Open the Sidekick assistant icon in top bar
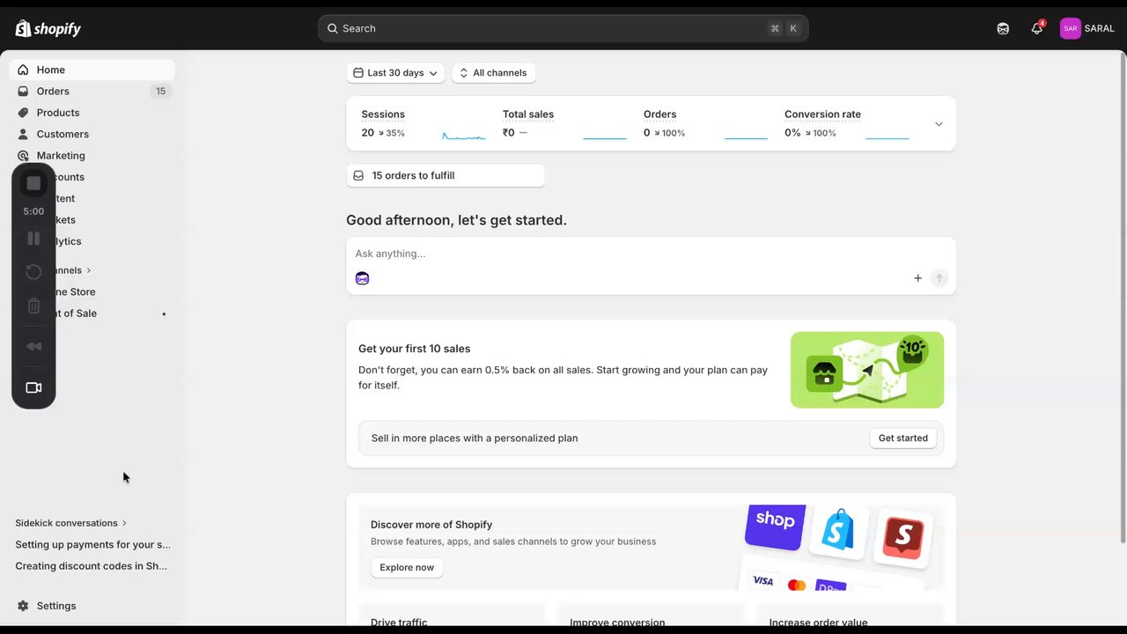 pos(1003,28)
